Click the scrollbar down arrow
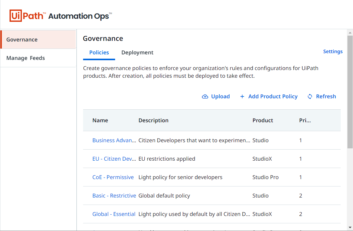353x231 pixels. pos(350,228)
